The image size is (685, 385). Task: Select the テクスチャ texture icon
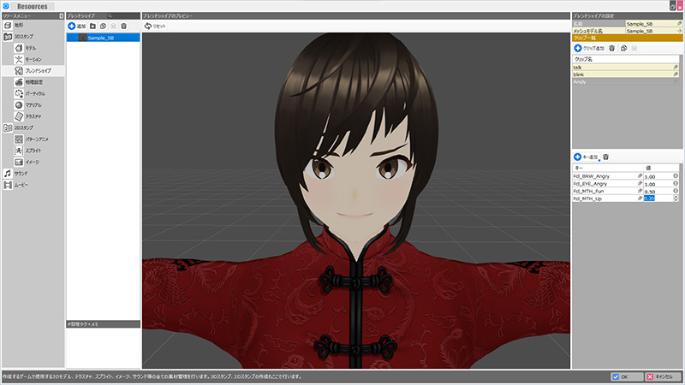pyautogui.click(x=19, y=115)
